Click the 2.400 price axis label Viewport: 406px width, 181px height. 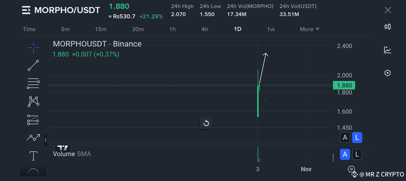point(345,46)
